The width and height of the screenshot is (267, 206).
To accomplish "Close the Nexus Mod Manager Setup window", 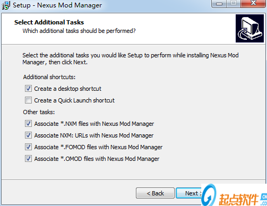I will click(x=253, y=4).
